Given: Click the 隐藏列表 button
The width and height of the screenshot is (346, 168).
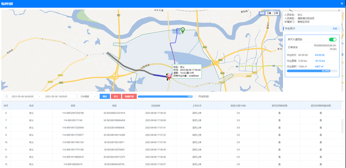Looking at the screenshot, I should [129, 97].
